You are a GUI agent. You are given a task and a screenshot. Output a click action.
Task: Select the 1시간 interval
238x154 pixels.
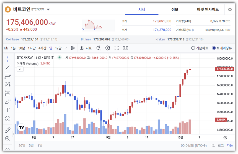(32, 48)
